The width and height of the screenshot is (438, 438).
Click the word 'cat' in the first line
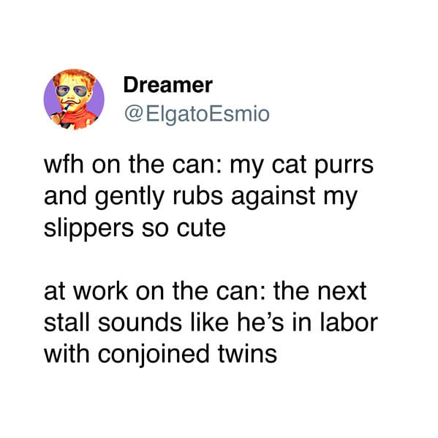tap(289, 165)
